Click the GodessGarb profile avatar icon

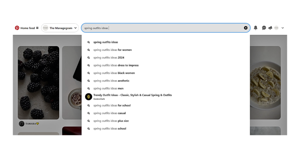[88, 97]
